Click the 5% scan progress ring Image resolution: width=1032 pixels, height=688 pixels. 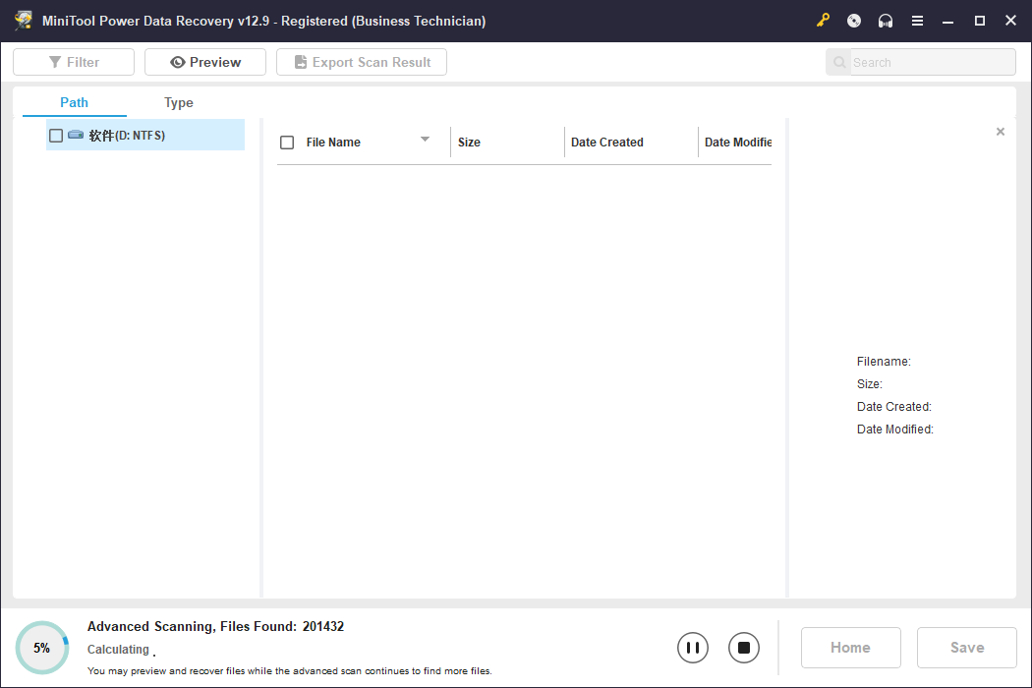[42, 648]
